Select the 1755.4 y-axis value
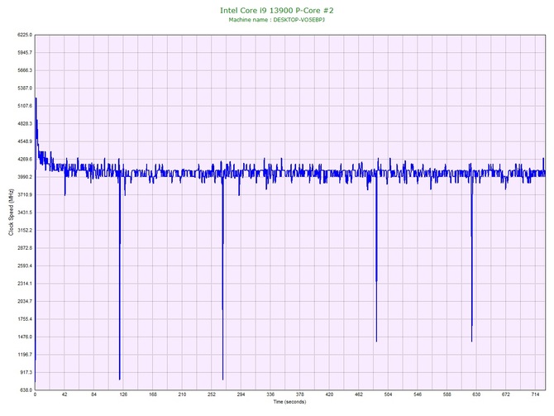The width and height of the screenshot is (554, 416). point(25,319)
